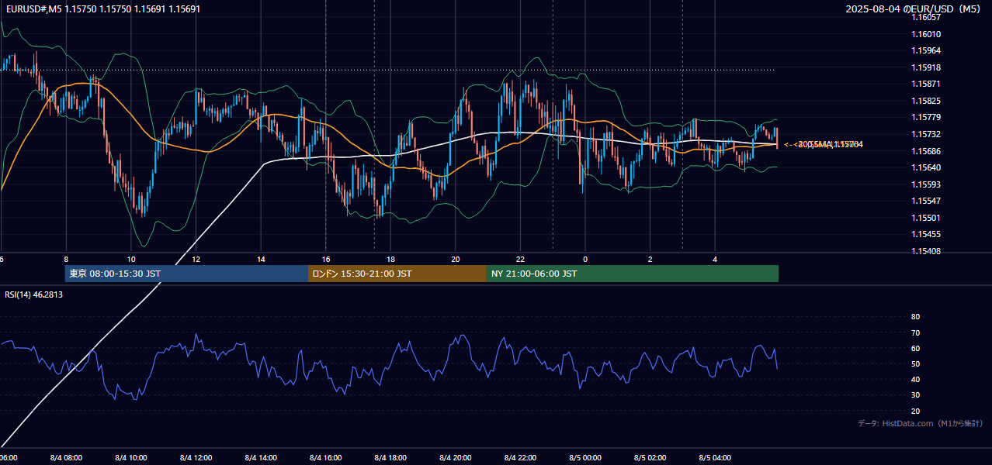Screen dimensions: 992x465
Task: Click price axis label 1.15779
Action: (925, 117)
